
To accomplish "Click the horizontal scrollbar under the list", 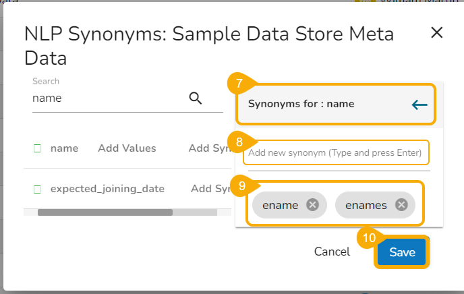I will pyautogui.click(x=105, y=212).
